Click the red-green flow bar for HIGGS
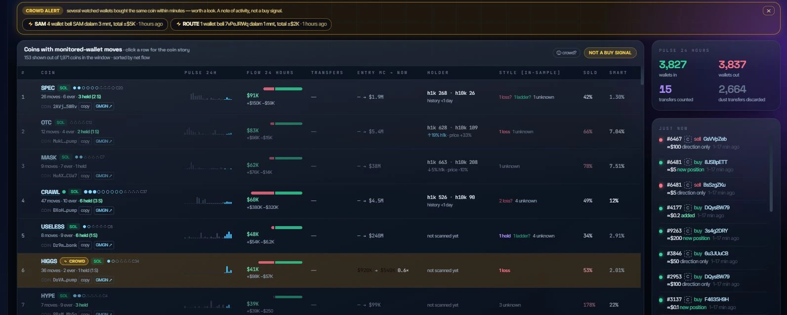Screen dimensions: 787x315 pyautogui.click(x=280, y=262)
